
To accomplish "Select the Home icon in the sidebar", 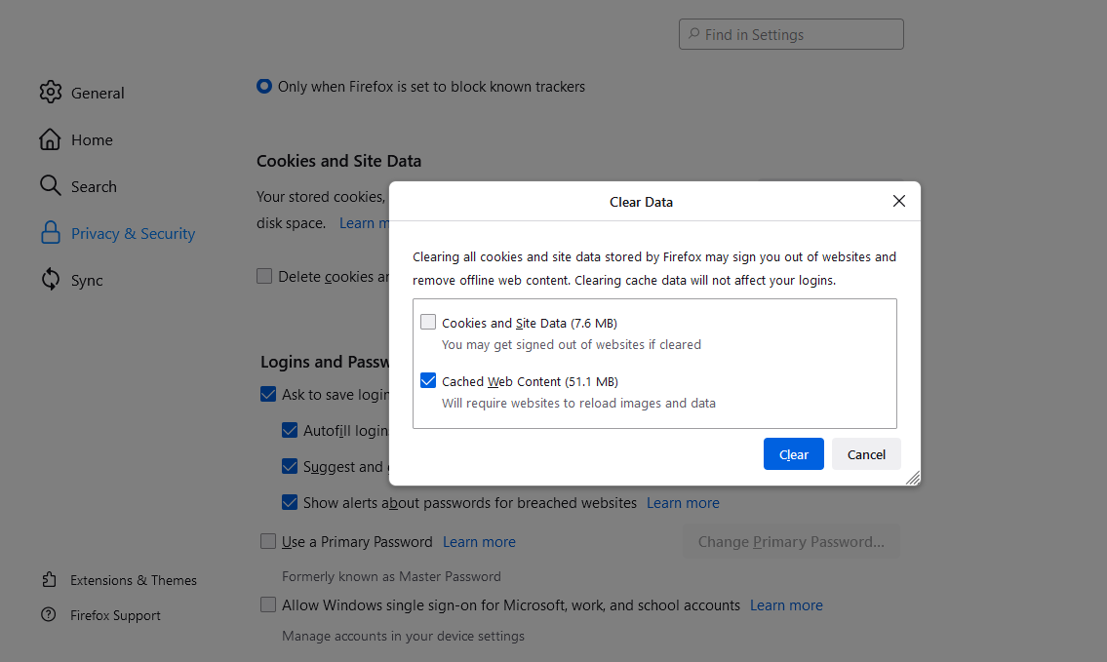I will click(x=51, y=139).
